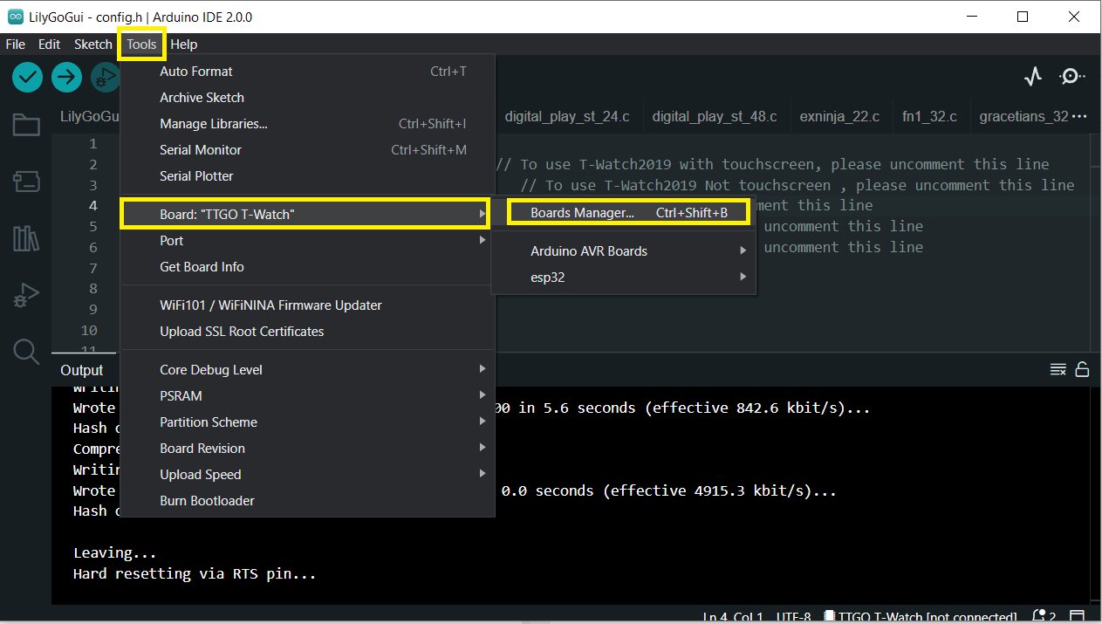Open the Sketchbook folder sidebar icon
Image resolution: width=1102 pixels, height=624 pixels.
point(26,125)
